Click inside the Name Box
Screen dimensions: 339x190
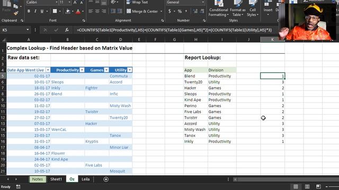click(13, 30)
